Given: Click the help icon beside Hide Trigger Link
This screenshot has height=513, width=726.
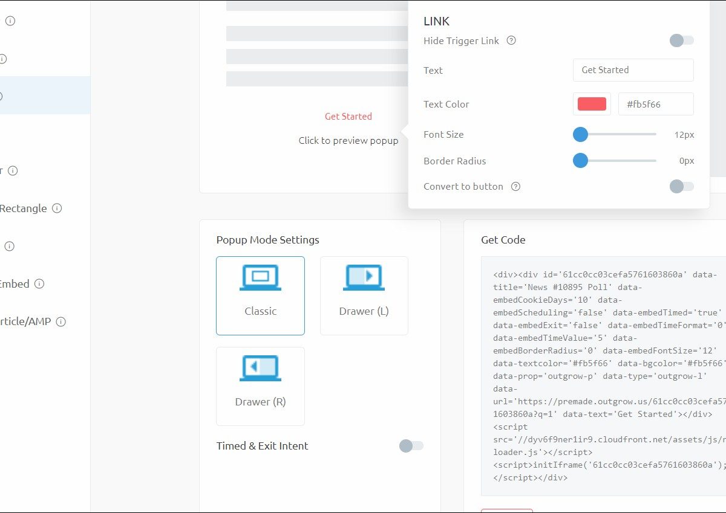Looking at the screenshot, I should pos(511,40).
